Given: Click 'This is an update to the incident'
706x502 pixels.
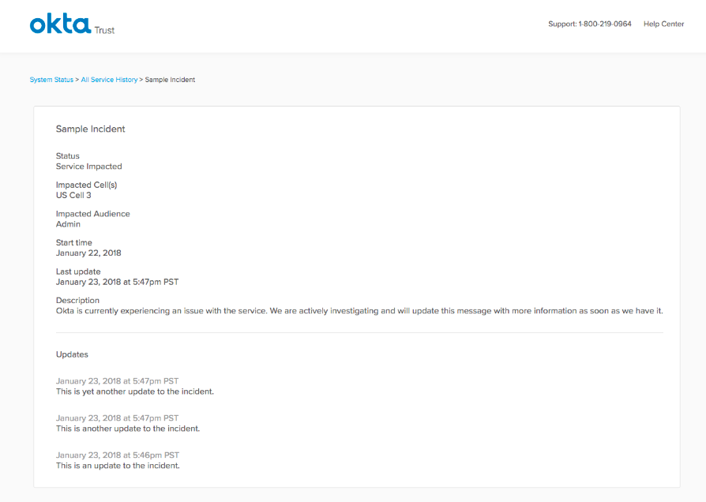Looking at the screenshot, I should tap(118, 466).
